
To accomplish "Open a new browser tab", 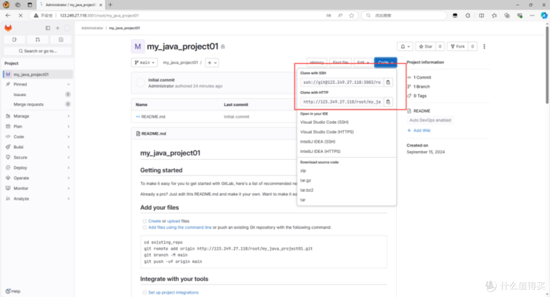I will point(110,5).
